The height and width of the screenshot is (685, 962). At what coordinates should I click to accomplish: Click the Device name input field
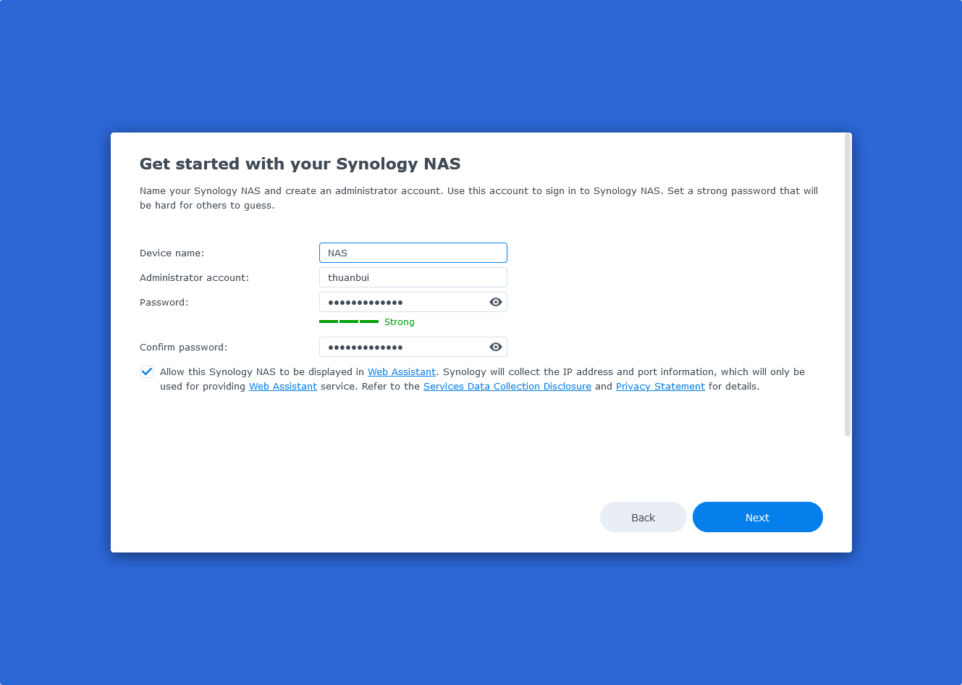413,253
